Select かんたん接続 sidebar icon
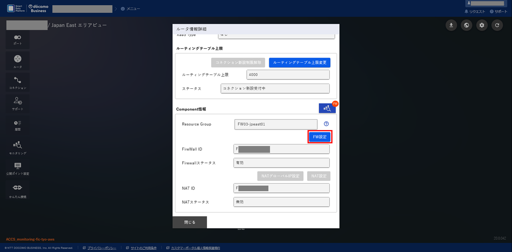This screenshot has width=512, height=252. 18,190
